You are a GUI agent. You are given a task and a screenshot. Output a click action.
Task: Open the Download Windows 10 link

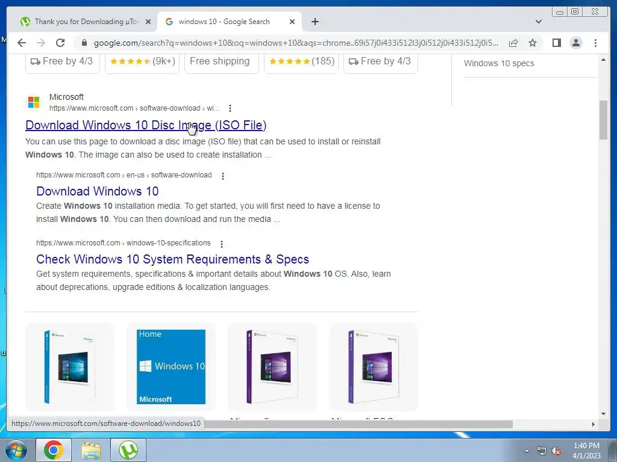coord(97,191)
